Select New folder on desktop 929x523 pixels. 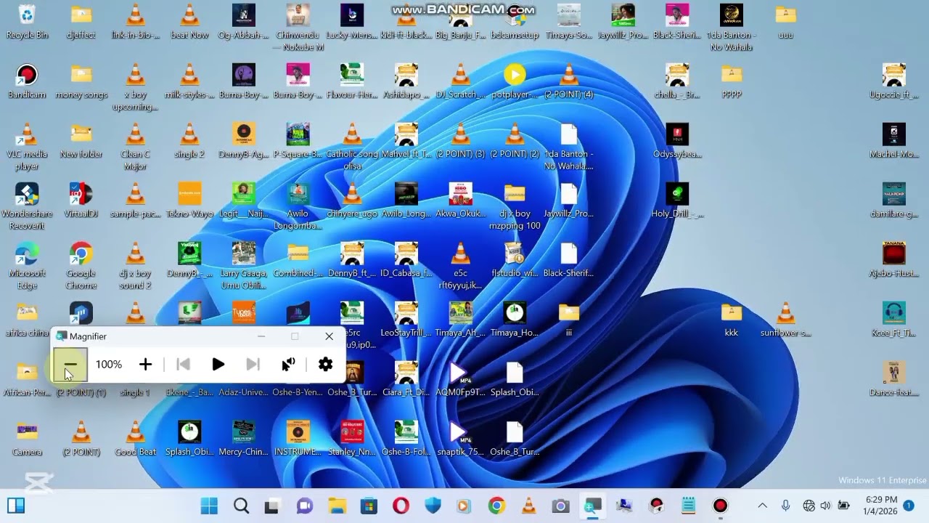coord(81,141)
